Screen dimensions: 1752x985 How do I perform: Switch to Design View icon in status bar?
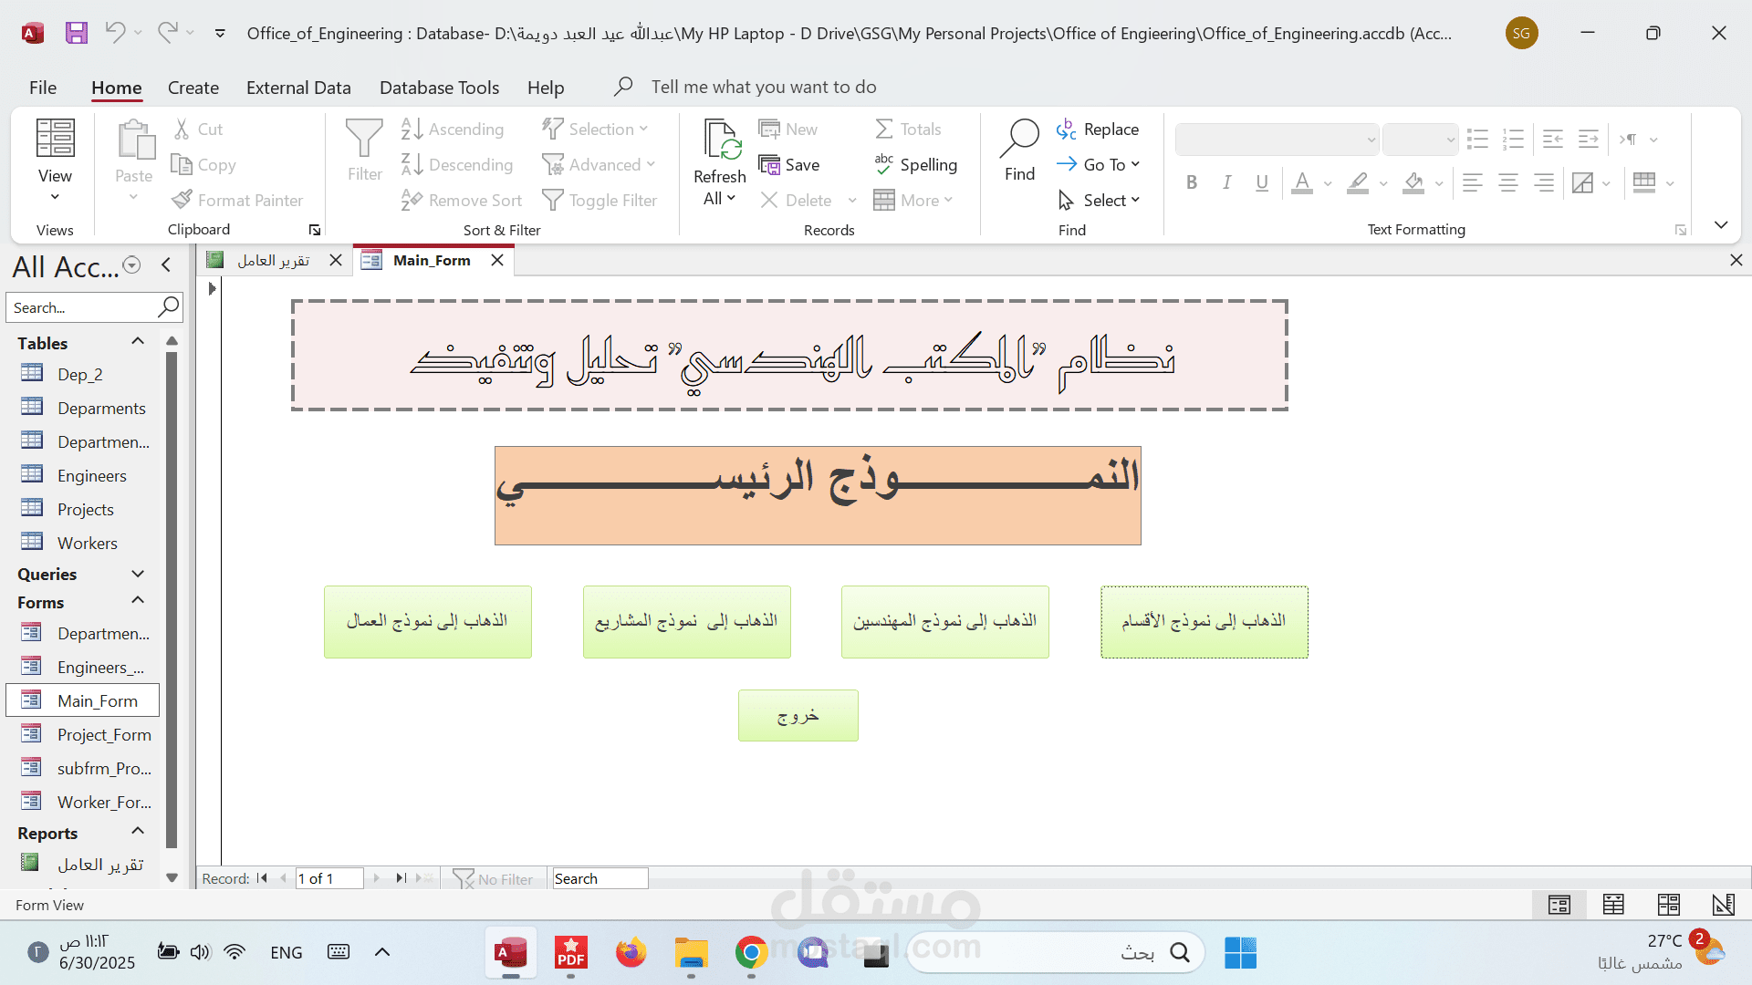(1723, 905)
